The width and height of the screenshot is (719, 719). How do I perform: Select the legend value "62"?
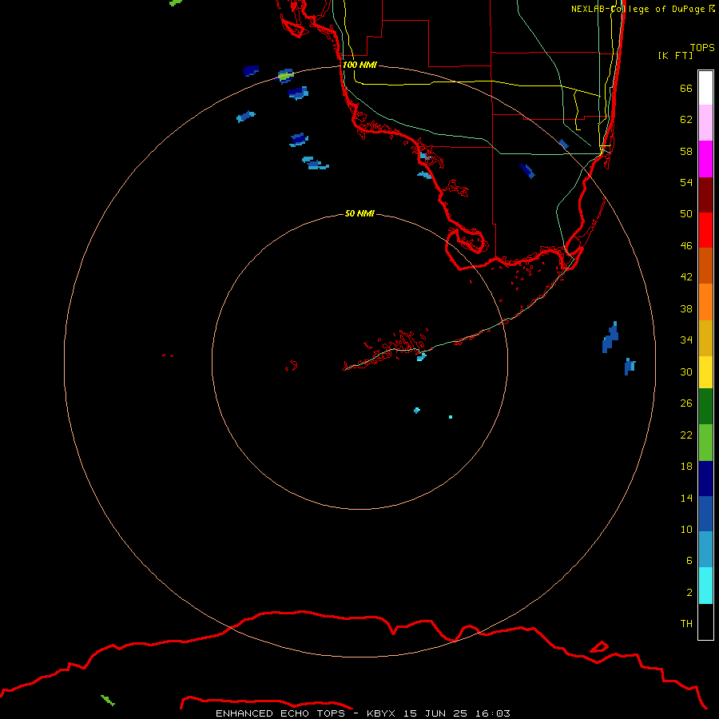click(x=686, y=120)
